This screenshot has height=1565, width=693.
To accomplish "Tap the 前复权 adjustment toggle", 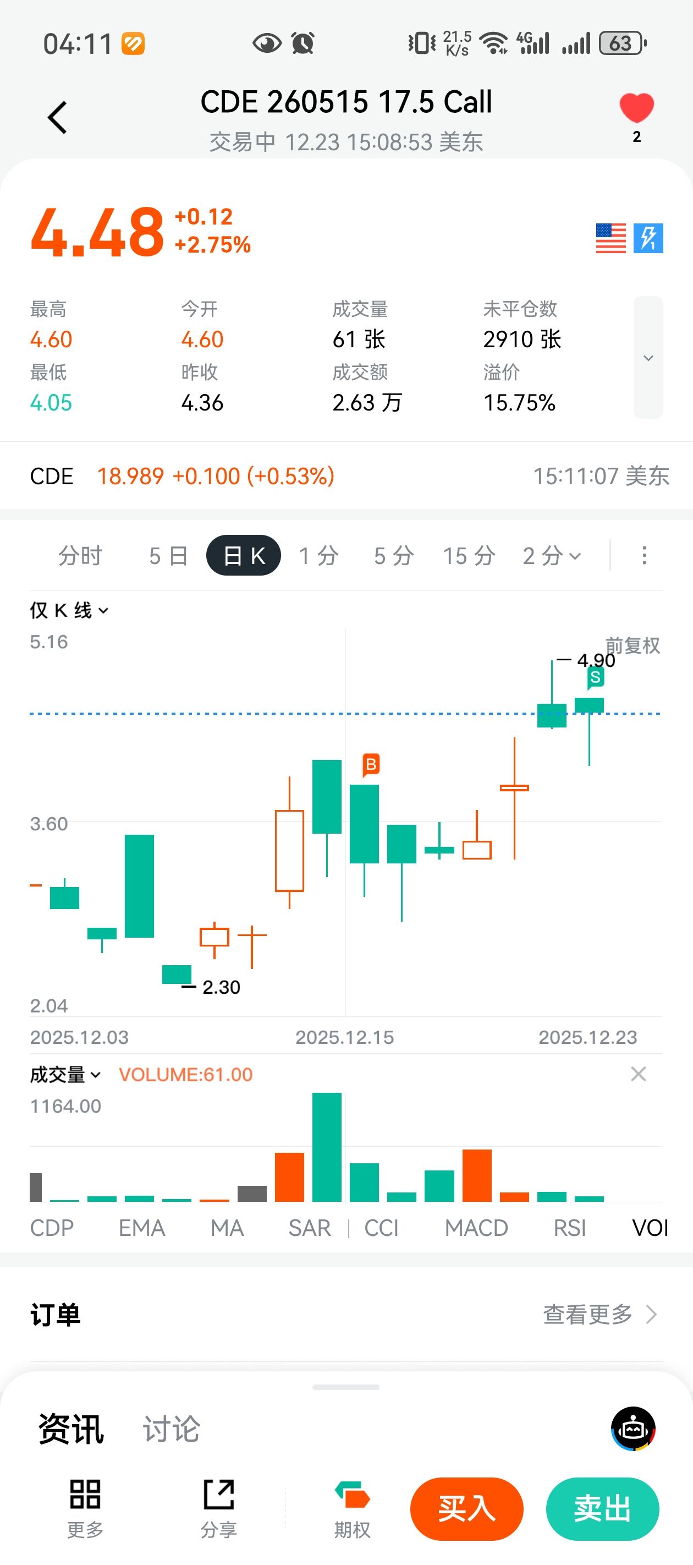I will point(632,645).
